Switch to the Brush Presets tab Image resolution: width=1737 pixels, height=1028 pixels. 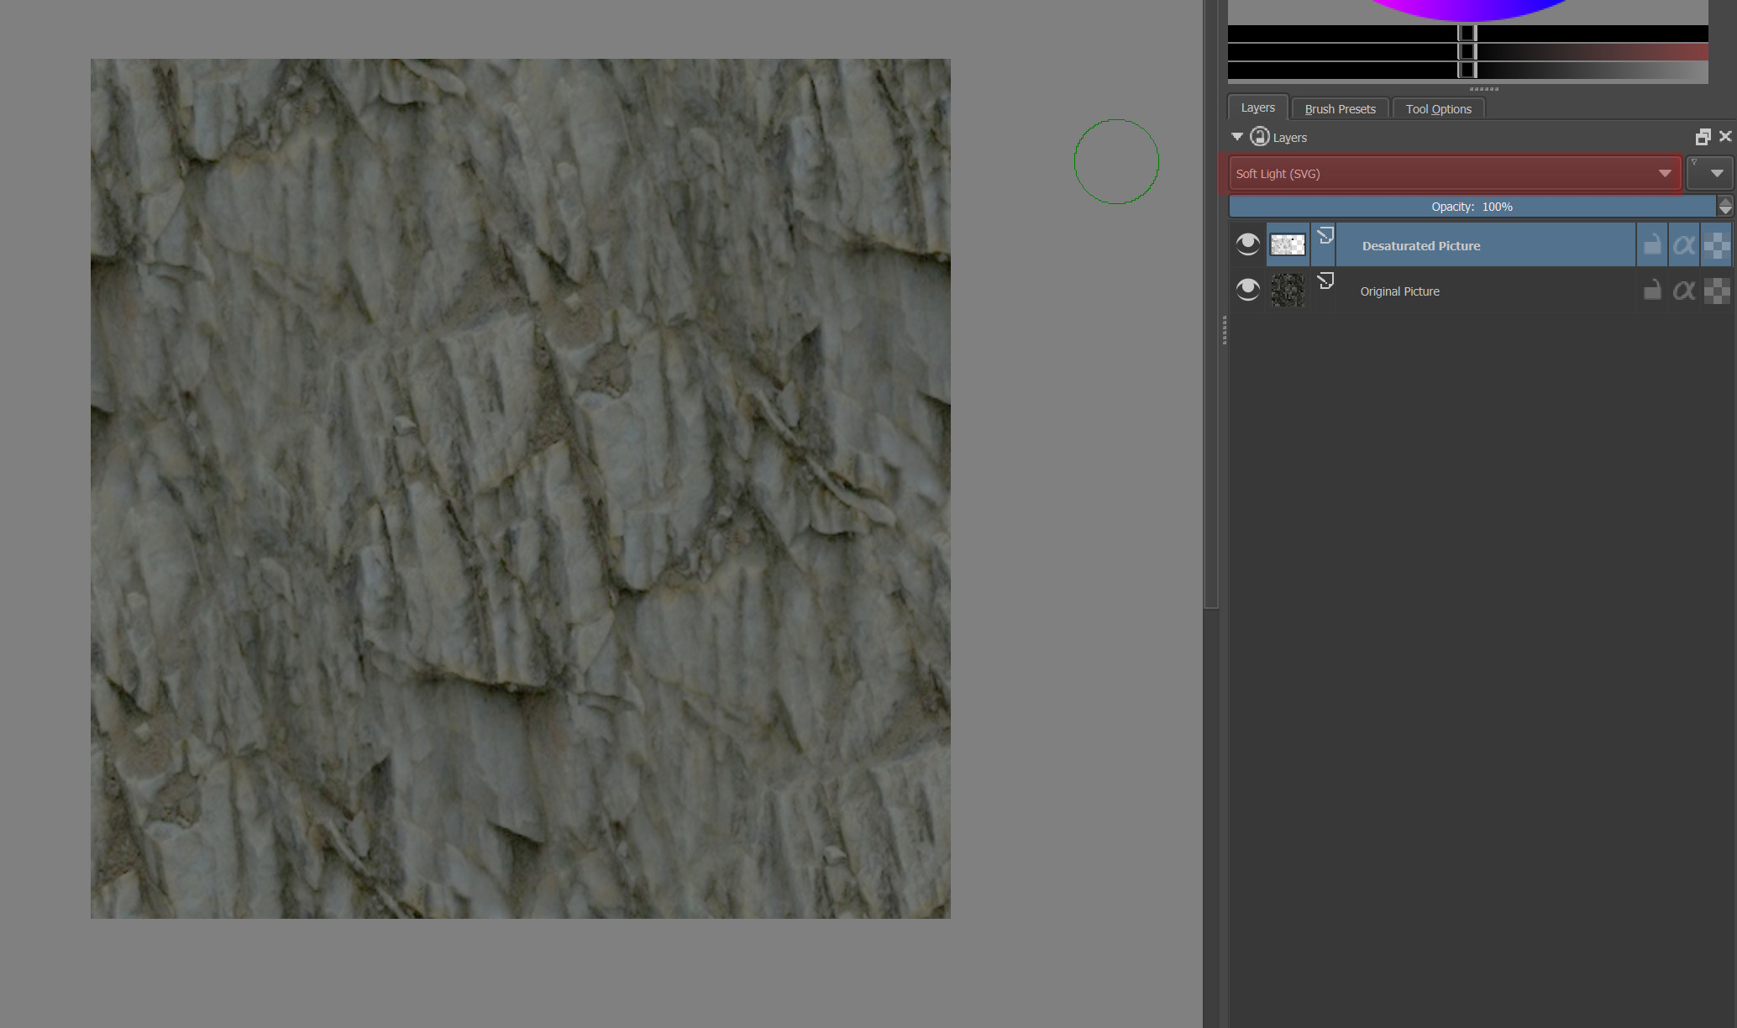click(1340, 109)
